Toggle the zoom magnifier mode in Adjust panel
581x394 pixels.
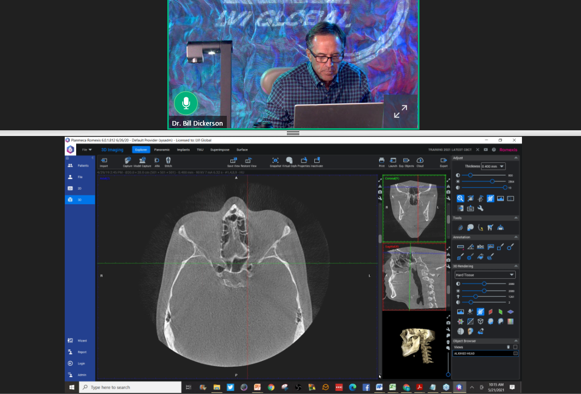coord(460,199)
